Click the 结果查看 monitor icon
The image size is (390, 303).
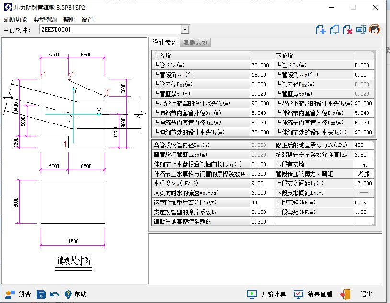298,294
